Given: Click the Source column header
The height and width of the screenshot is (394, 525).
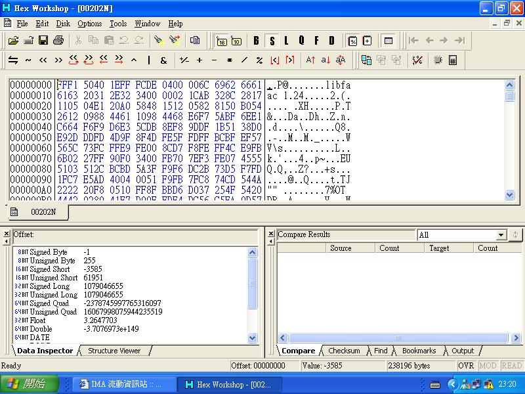Looking at the screenshot, I should [341, 248].
